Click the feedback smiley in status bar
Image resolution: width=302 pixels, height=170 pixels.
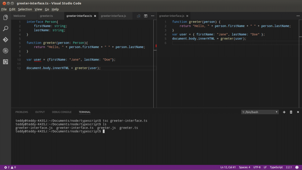[x=297, y=167]
